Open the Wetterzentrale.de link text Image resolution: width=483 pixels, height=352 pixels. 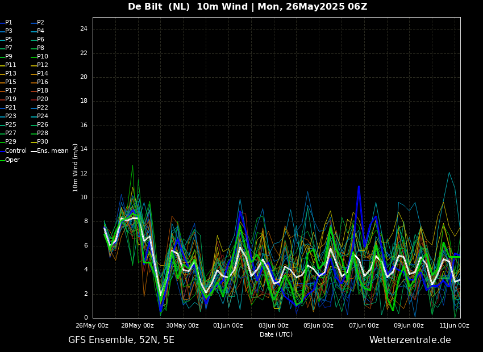coord(410,340)
